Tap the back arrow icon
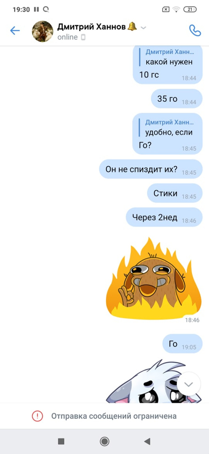The height and width of the screenshot is (454, 209). [x=15, y=31]
